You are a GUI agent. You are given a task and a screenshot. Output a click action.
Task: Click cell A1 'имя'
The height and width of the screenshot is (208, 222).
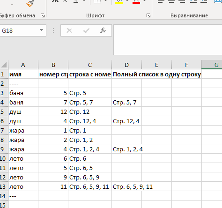[x=23, y=74]
